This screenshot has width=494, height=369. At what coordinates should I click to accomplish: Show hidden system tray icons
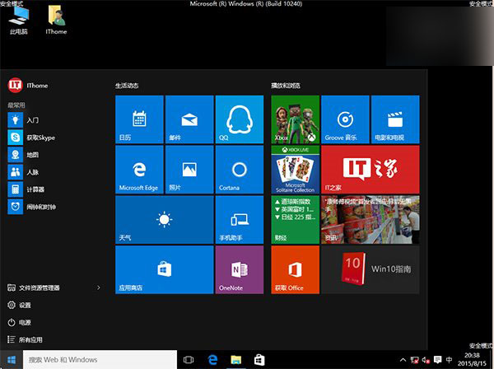pos(403,360)
